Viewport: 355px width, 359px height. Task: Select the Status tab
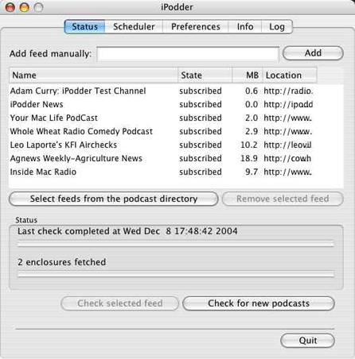coord(85,26)
